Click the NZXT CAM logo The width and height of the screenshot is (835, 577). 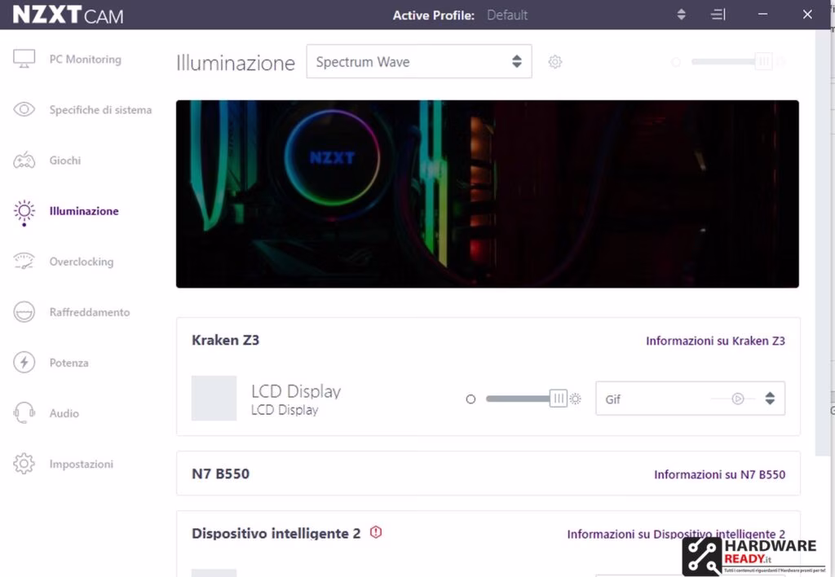coord(68,15)
